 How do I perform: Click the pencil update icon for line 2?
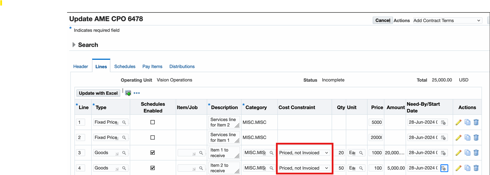point(458,138)
